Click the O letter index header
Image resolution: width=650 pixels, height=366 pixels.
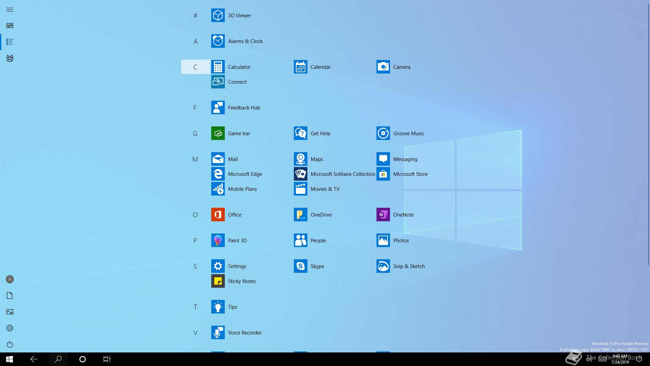(195, 215)
